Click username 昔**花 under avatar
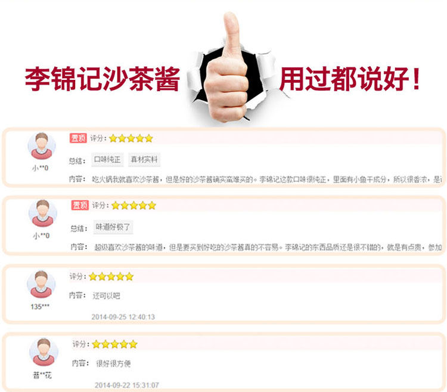 click(42, 375)
